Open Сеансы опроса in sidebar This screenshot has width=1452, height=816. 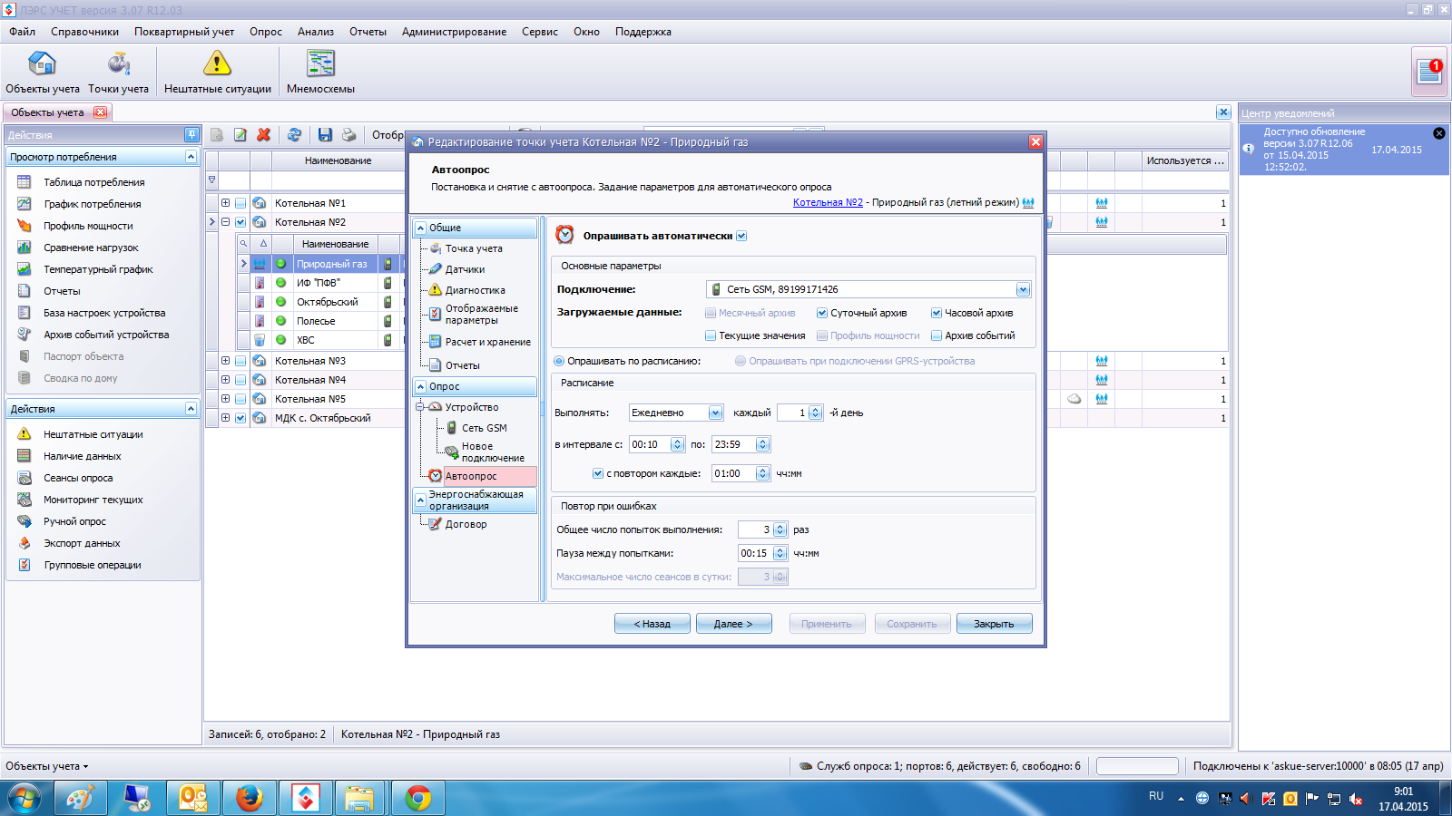(78, 478)
